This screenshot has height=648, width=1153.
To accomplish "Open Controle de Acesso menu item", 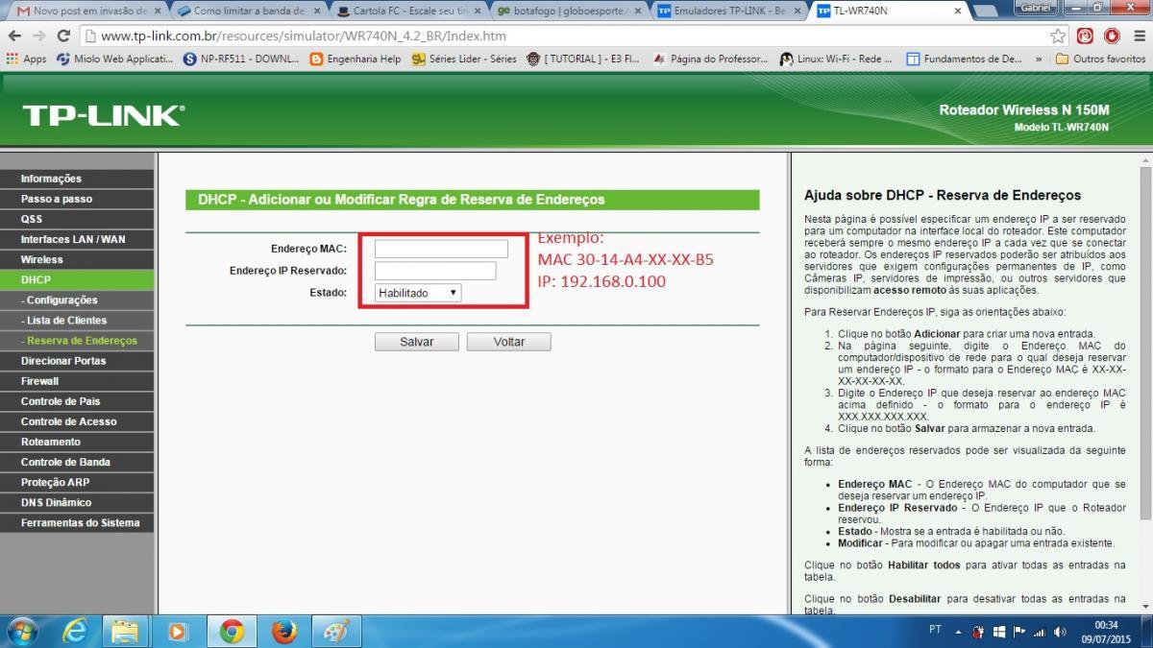I will [77, 421].
